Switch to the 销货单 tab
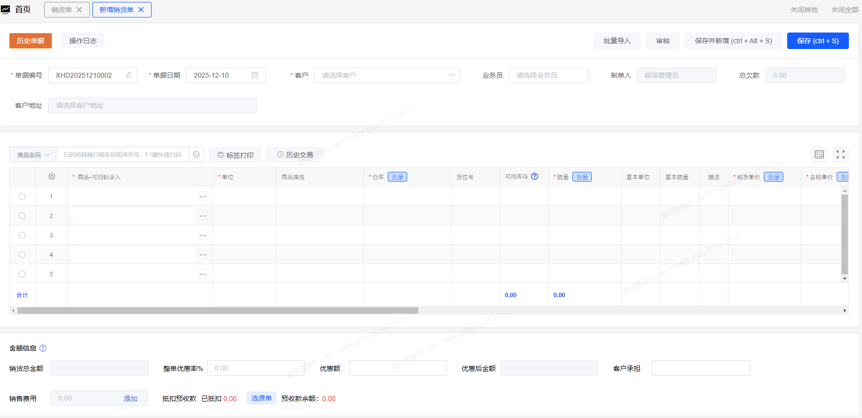The image size is (862, 418). (61, 10)
